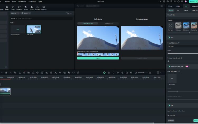Click info icon next to Adicionar paleta
The height and width of the screenshot is (124, 198).
[179, 71]
